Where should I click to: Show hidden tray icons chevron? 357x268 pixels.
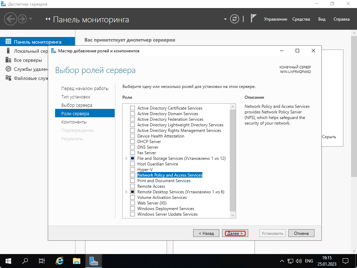coord(282,261)
